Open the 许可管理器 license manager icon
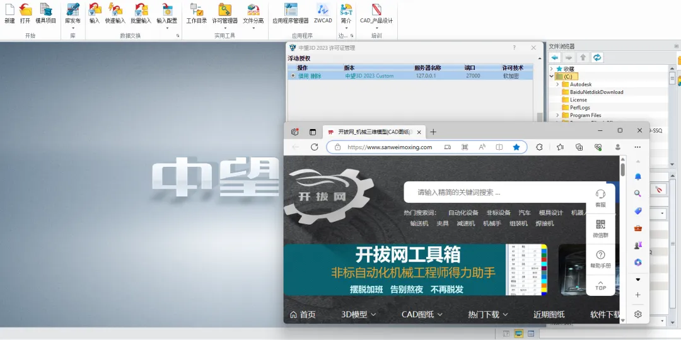681x340 pixels. 224,9
